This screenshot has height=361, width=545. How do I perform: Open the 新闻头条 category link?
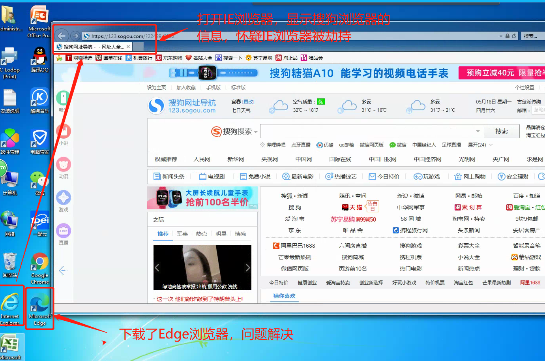coord(169,177)
